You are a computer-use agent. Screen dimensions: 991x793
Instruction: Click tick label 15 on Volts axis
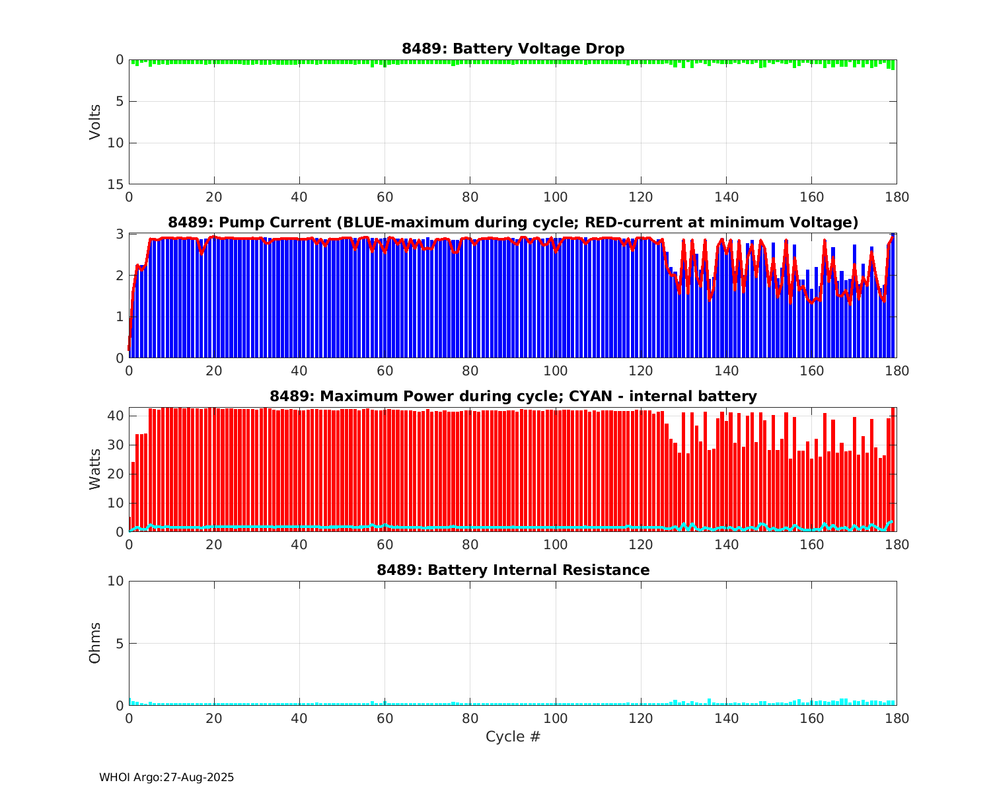[x=116, y=184]
